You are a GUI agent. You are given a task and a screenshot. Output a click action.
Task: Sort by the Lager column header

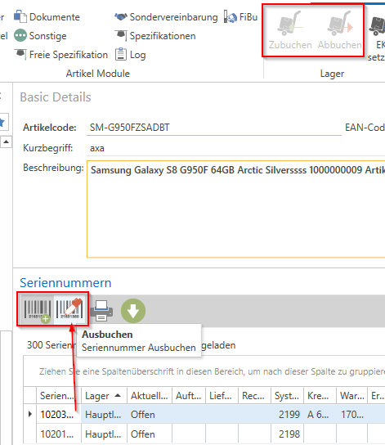click(x=104, y=396)
